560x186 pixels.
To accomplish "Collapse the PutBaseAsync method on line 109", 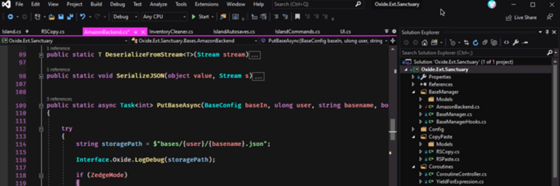I will pos(41,106).
